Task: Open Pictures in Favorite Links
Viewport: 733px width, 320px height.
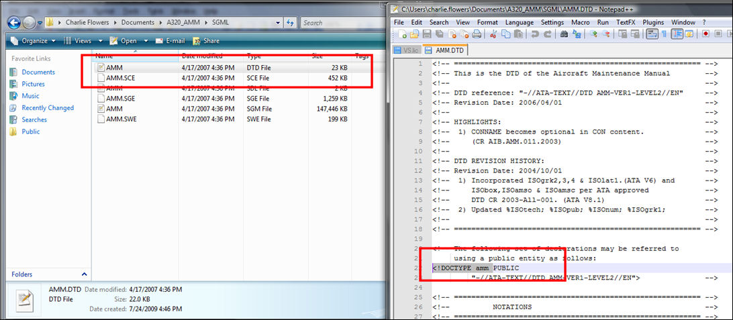Action: [33, 84]
